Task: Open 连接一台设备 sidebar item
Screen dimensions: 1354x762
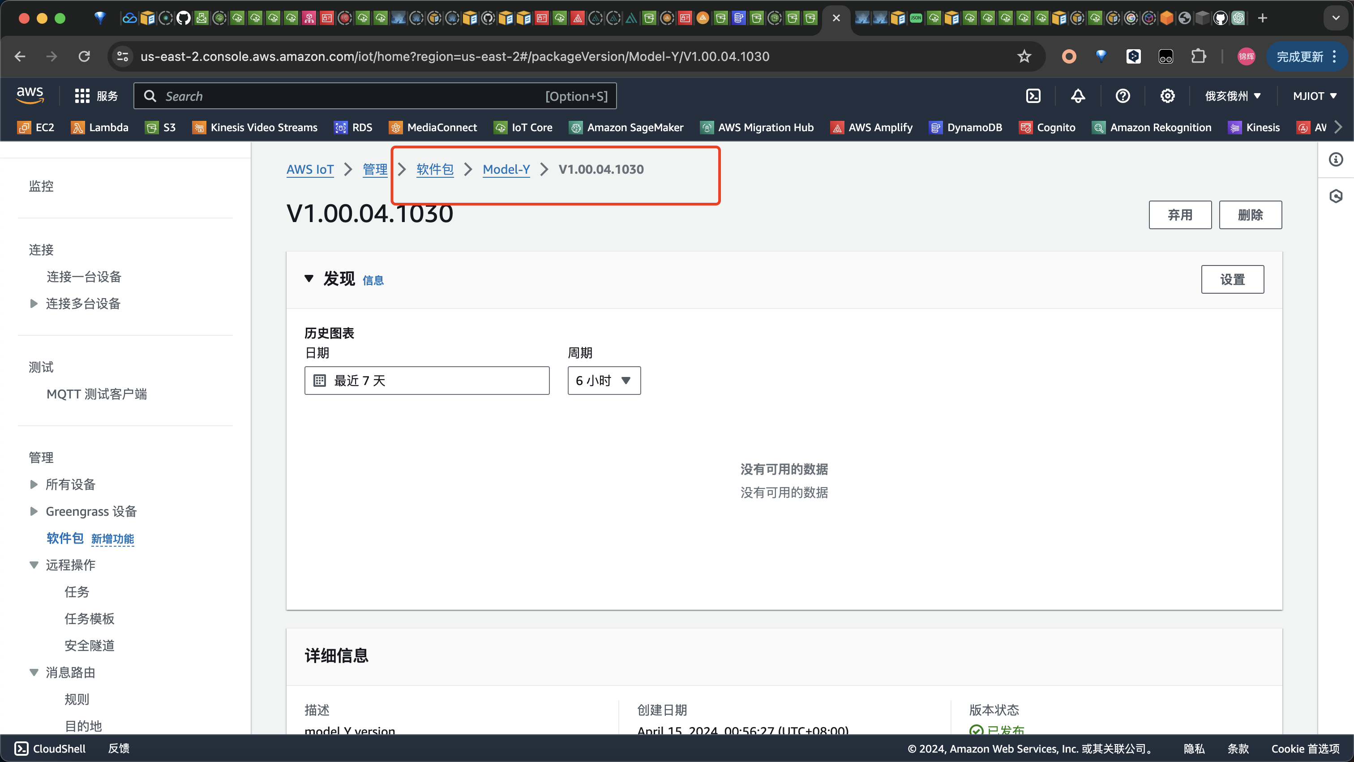Action: (84, 276)
